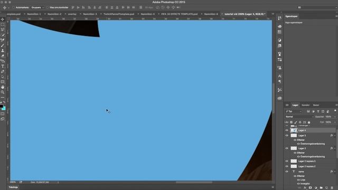The height and width of the screenshot is (190, 338).
Task: Add a layer style with fx button
Action: coord(305,188)
